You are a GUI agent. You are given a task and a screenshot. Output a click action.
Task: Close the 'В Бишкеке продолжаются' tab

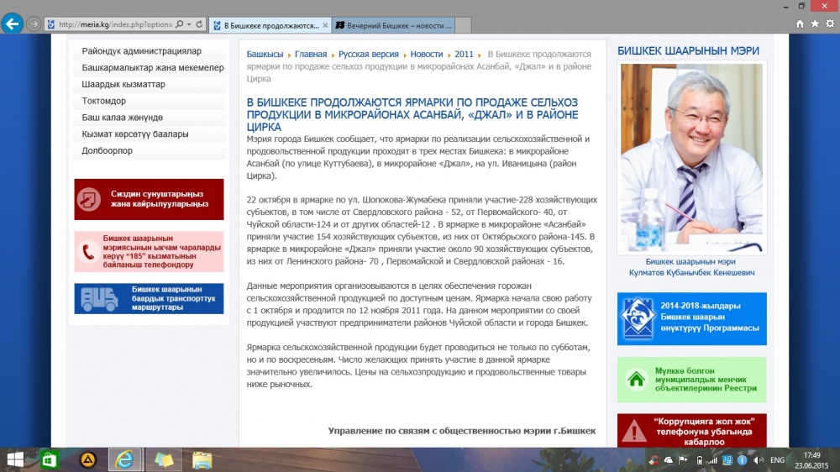325,25
